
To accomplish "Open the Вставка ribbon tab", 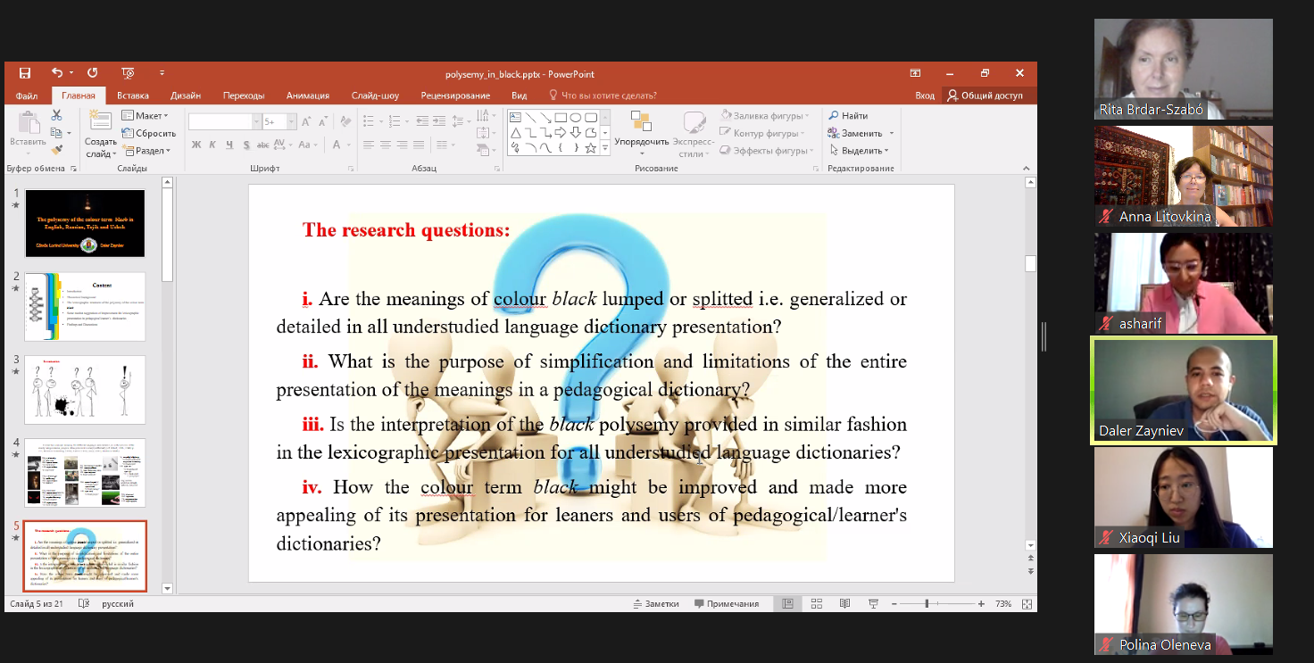I will [133, 95].
